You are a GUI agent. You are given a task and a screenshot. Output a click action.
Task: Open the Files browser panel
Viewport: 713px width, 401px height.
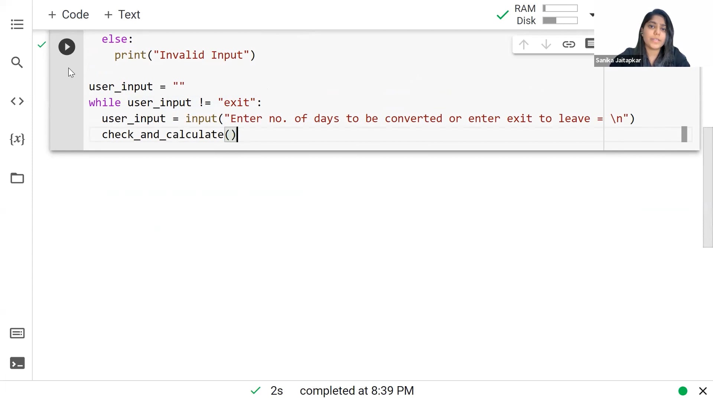click(17, 178)
